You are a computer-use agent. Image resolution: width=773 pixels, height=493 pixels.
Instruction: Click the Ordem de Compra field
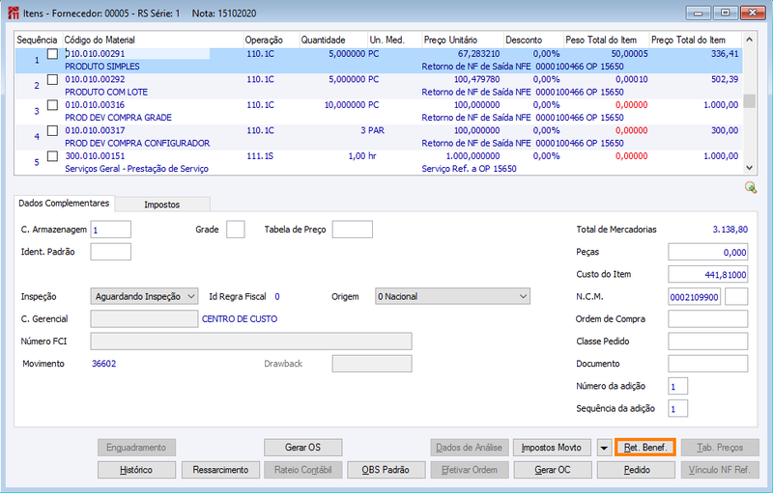[707, 318]
